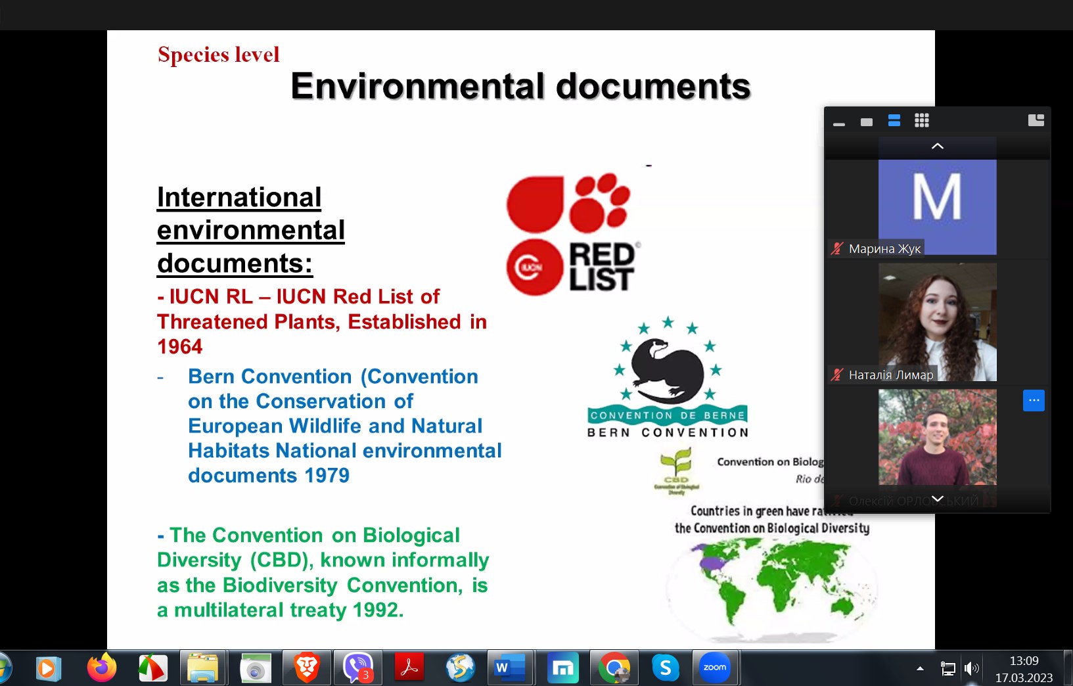Viewport: 1073px width, 686px height.
Task: Click the name label Марина Жук
Action: click(x=884, y=248)
